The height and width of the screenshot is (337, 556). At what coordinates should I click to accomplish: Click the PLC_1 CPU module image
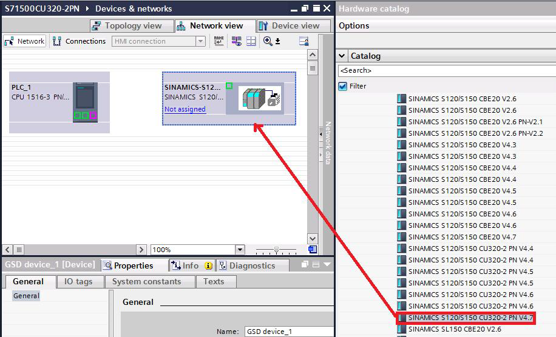click(85, 102)
